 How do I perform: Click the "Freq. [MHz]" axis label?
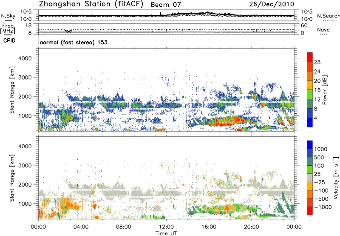(8, 29)
